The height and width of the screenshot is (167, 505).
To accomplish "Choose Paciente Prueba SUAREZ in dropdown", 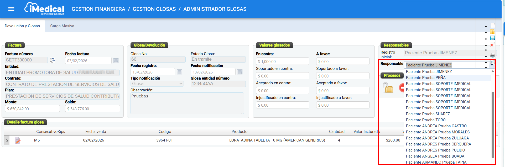I will (428, 114).
